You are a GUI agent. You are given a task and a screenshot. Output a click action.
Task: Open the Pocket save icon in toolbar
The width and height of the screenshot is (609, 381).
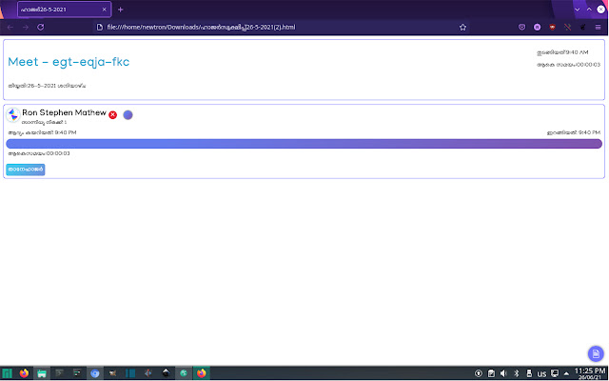coord(522,28)
